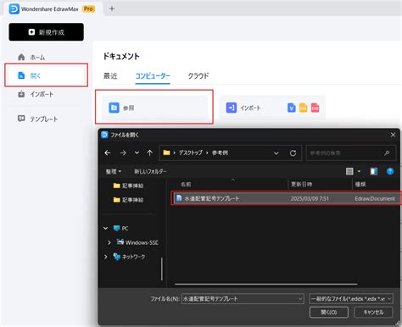The height and width of the screenshot is (327, 402).
Task: Open the 一般的なファイル file type dropdown
Action: click(351, 298)
